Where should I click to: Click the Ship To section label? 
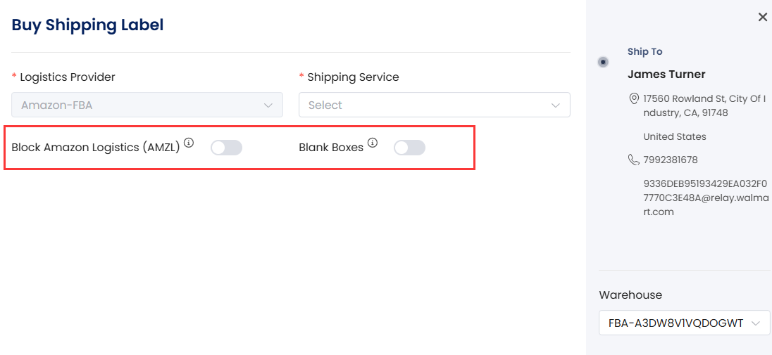click(x=645, y=51)
